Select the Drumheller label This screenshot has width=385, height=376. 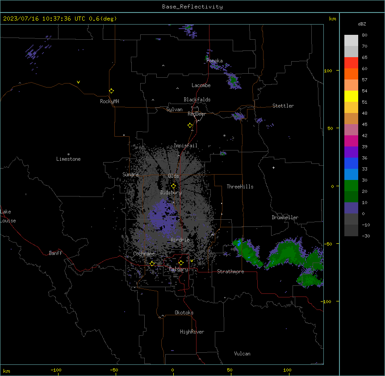point(285,217)
